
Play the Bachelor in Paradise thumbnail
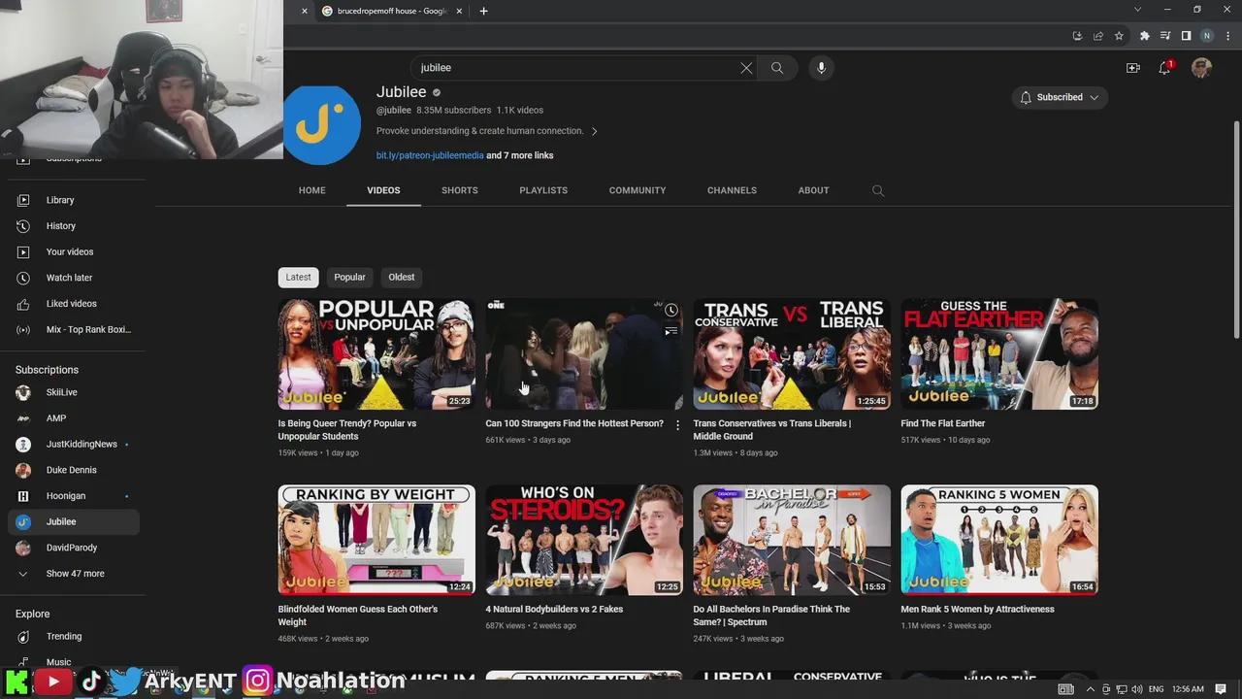[792, 540]
